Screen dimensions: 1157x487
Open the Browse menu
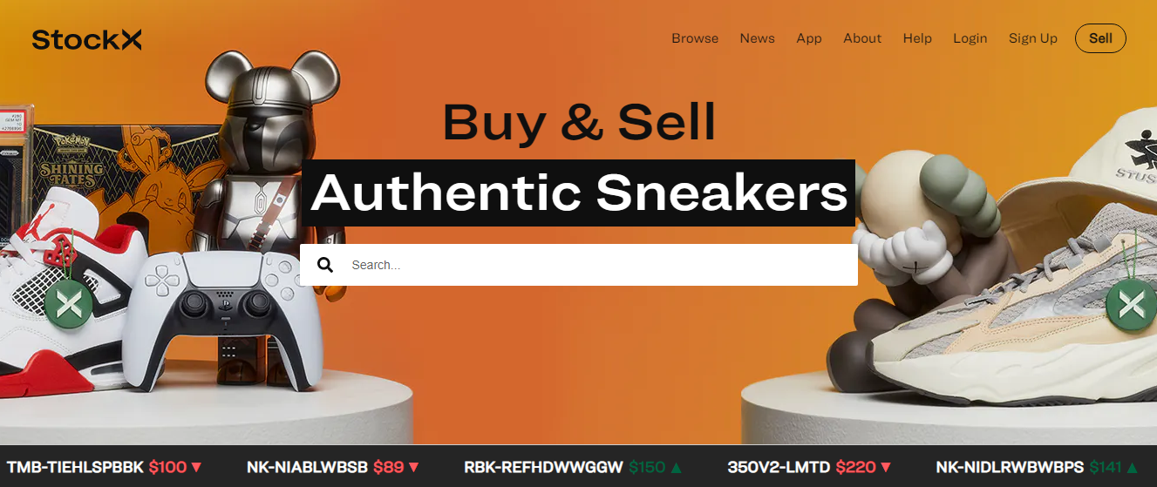point(695,38)
